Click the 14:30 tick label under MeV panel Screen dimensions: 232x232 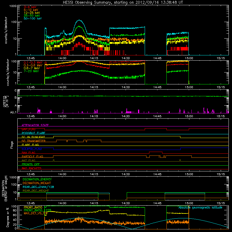point(126,87)
